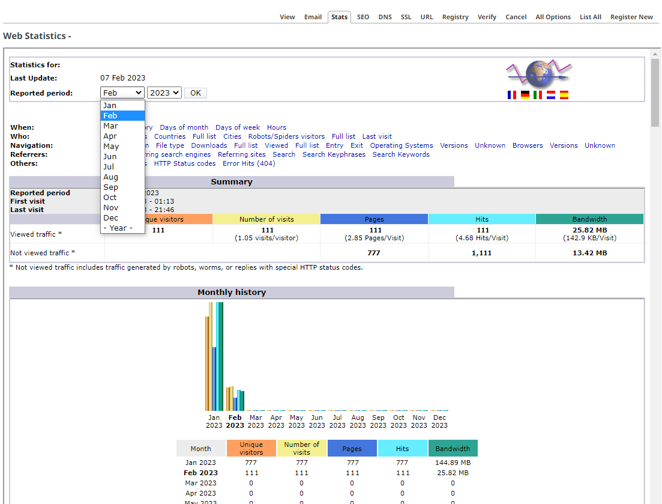Screen dimensions: 662x504
Task: Click the OK button
Action: click(x=196, y=93)
